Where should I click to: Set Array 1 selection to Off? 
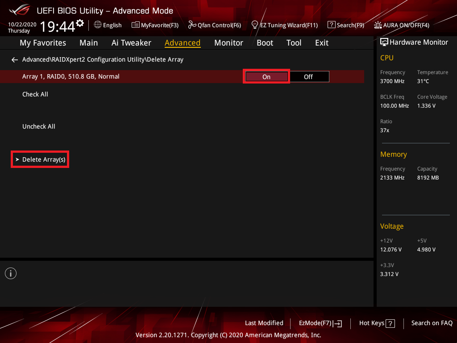click(308, 77)
